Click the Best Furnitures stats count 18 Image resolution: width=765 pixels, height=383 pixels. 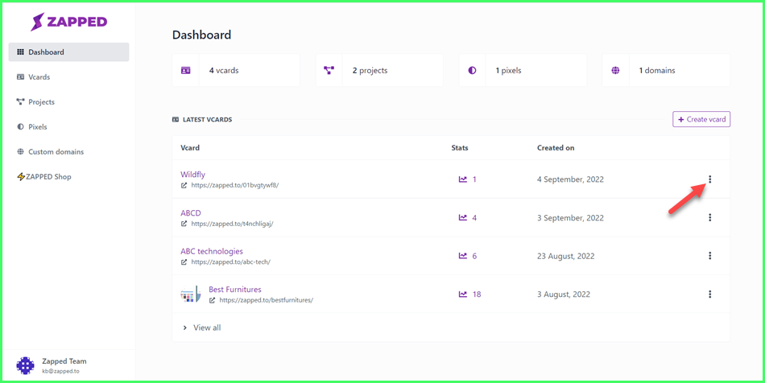click(477, 294)
